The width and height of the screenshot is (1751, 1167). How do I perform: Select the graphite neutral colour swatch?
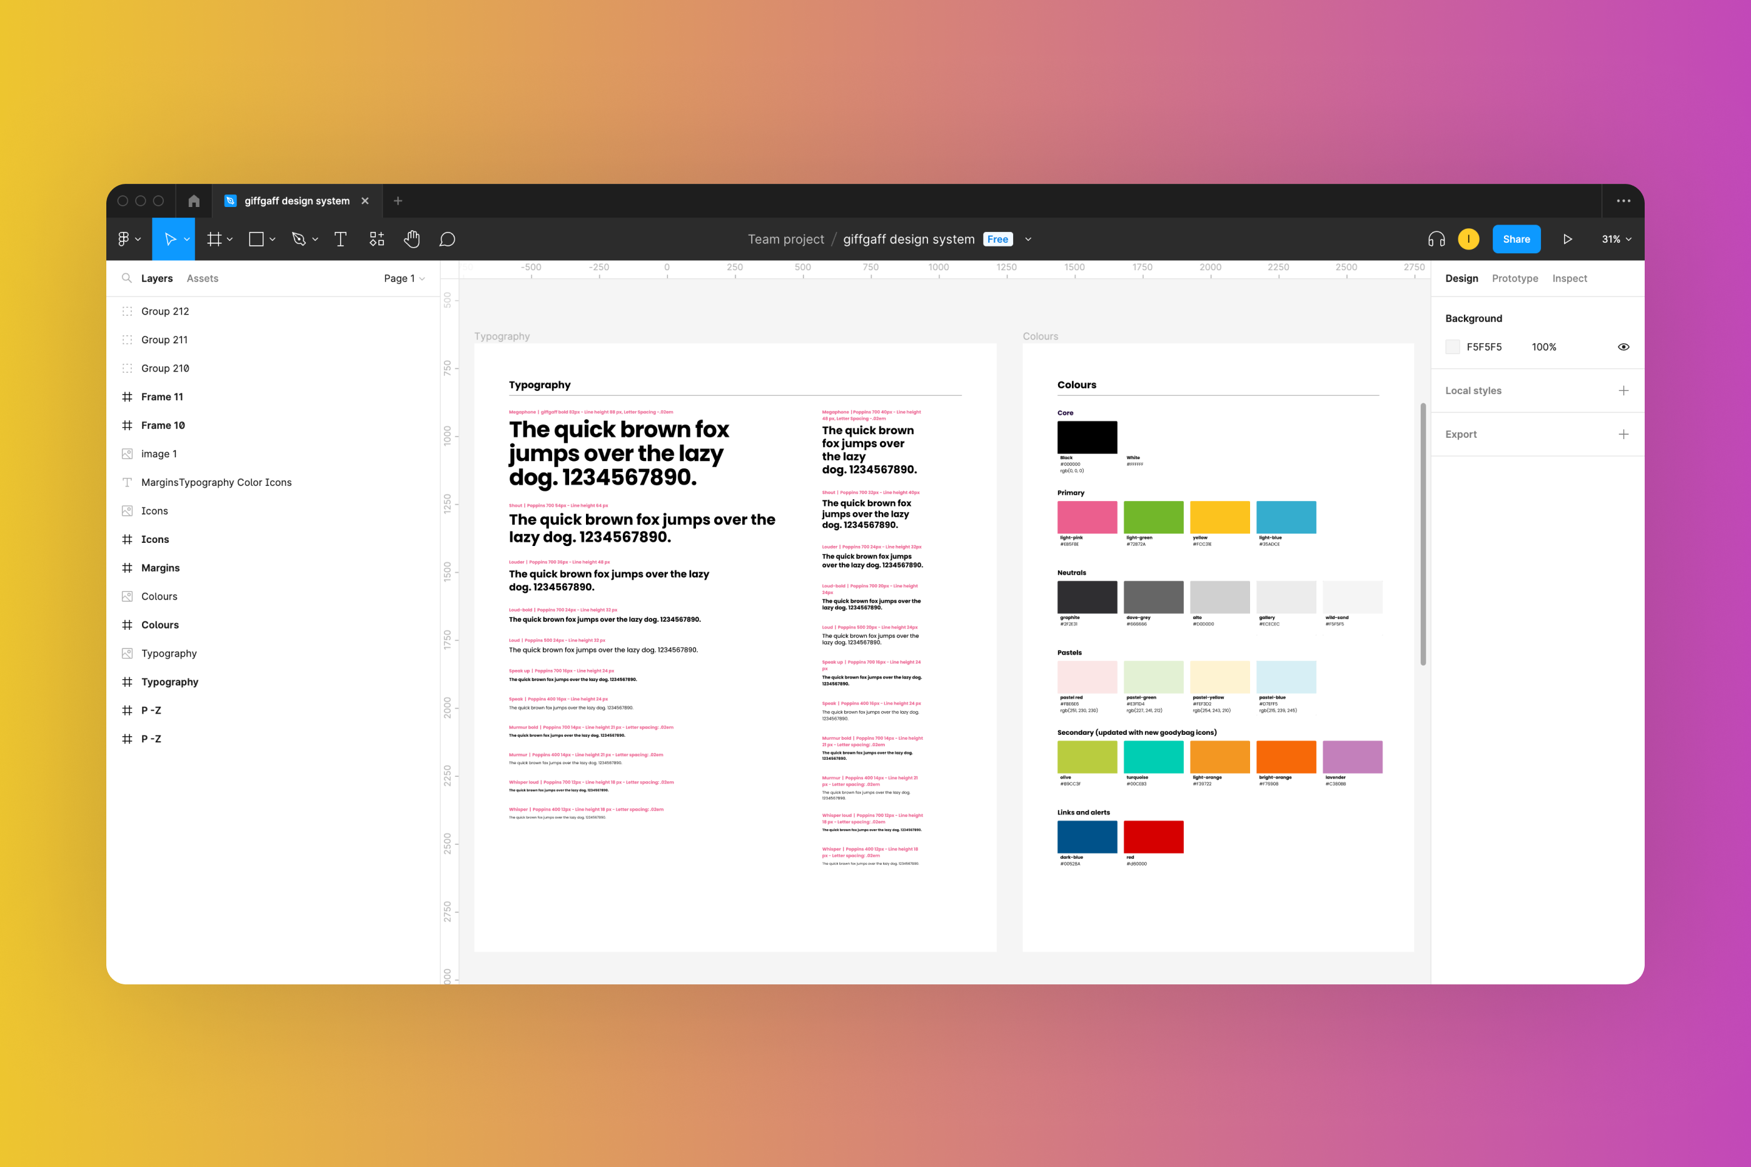click(1086, 597)
